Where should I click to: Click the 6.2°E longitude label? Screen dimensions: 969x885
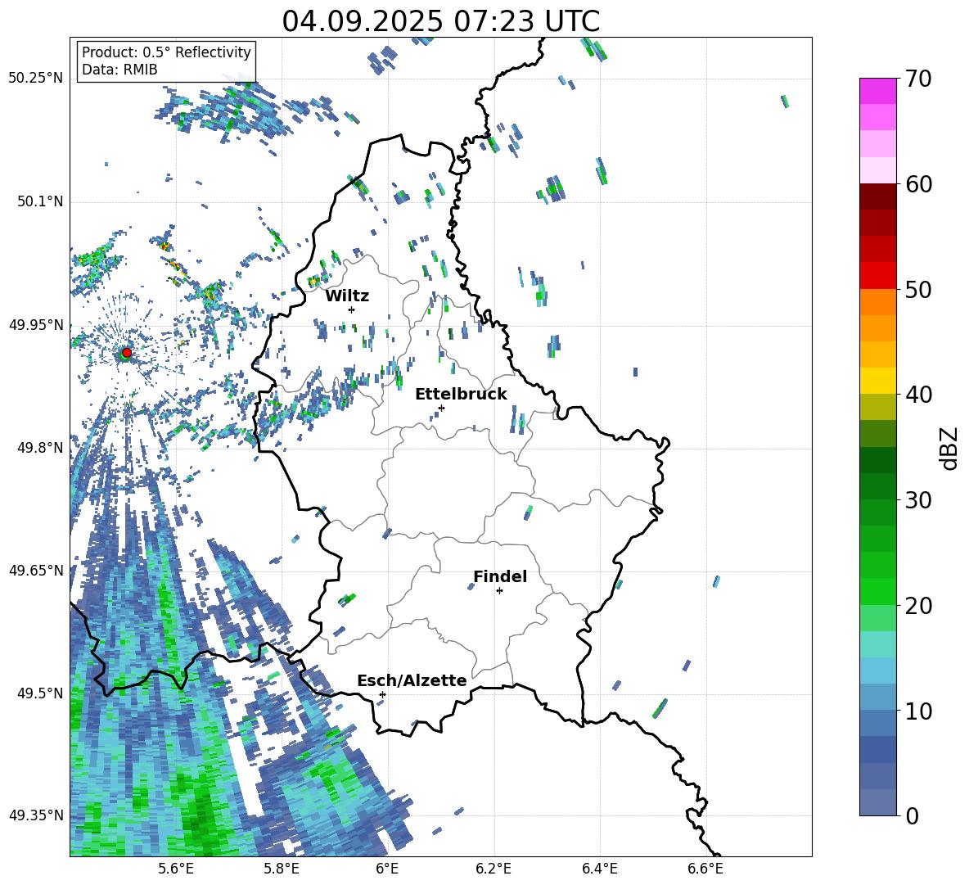click(494, 869)
